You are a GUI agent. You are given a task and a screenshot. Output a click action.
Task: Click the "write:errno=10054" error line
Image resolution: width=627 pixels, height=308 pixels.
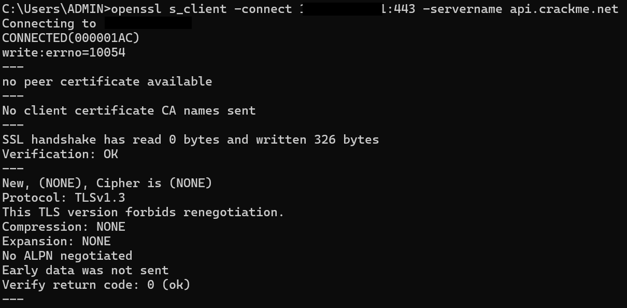[64, 52]
